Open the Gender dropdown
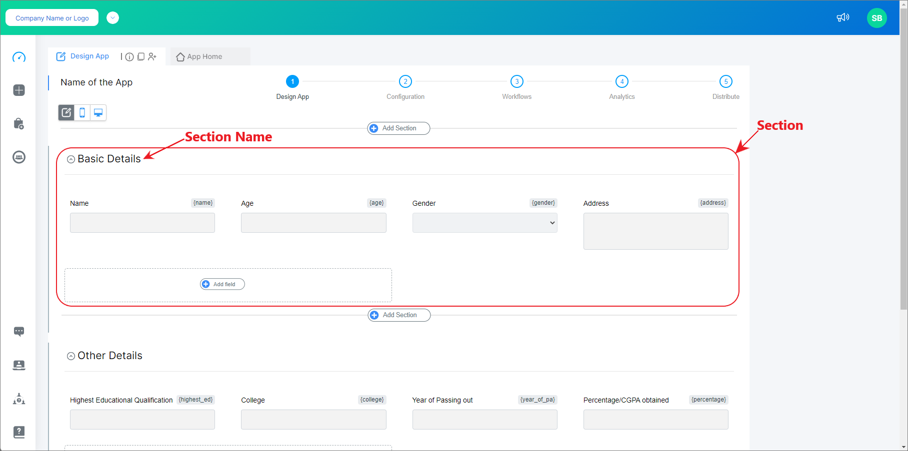This screenshot has width=908, height=451. click(x=484, y=223)
